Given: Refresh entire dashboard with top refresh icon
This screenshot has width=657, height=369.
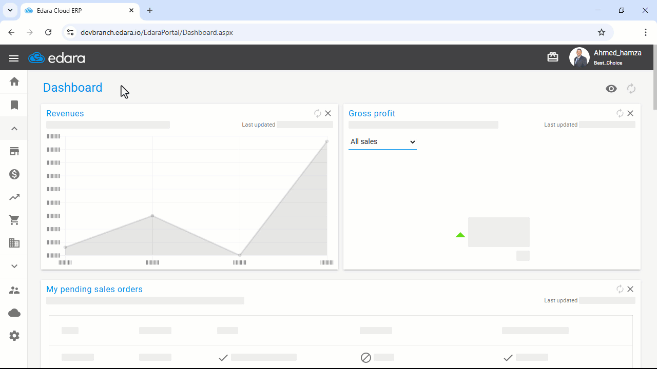Looking at the screenshot, I should pyautogui.click(x=631, y=89).
